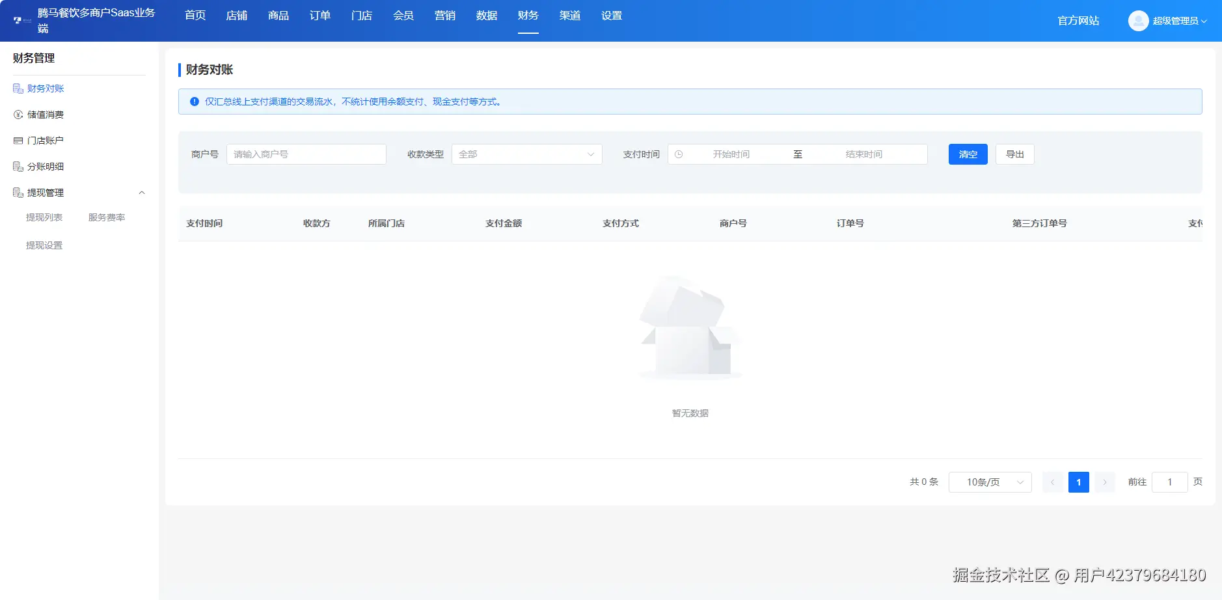
Task: Click the 门店账户 sidebar icon
Action: tap(18, 141)
